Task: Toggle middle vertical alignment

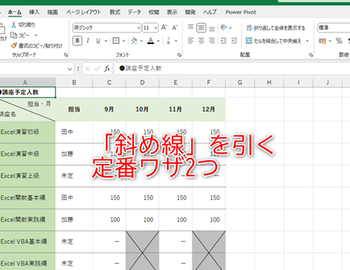Action: click(201, 28)
